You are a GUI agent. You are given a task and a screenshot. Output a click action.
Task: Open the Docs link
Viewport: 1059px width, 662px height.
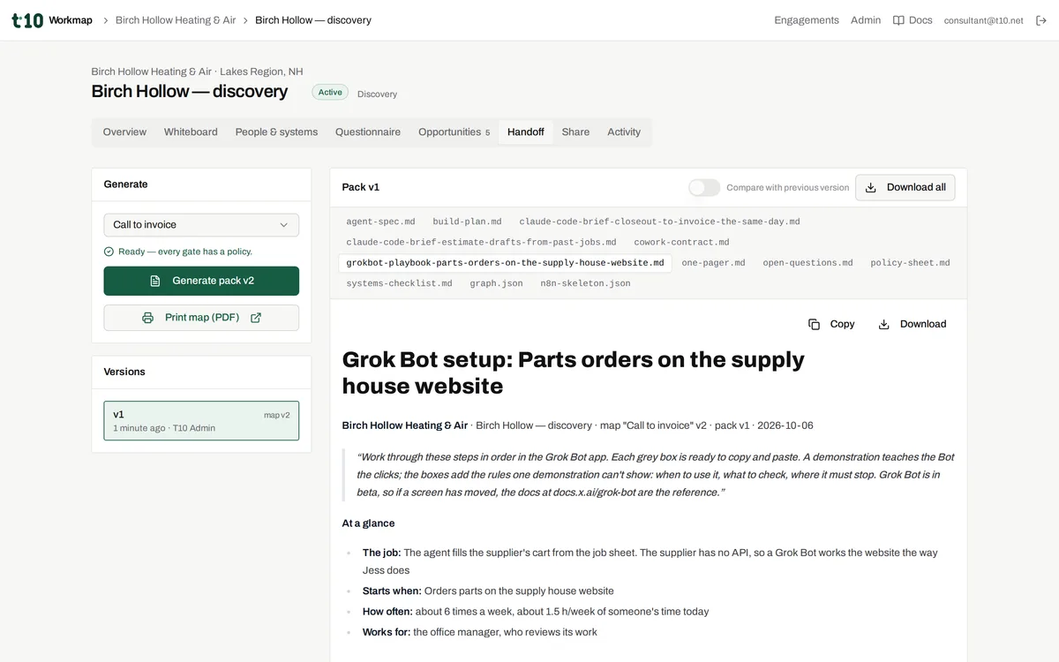point(913,20)
